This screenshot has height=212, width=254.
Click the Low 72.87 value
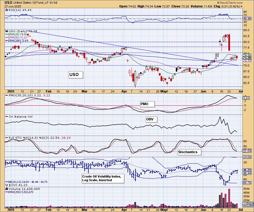tap(162, 6)
